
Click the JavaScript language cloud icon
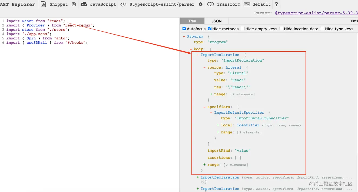[84, 4]
